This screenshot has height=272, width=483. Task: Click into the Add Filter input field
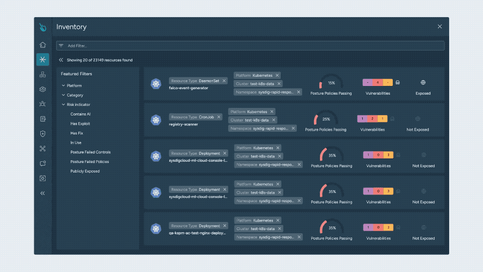pyautogui.click(x=250, y=46)
